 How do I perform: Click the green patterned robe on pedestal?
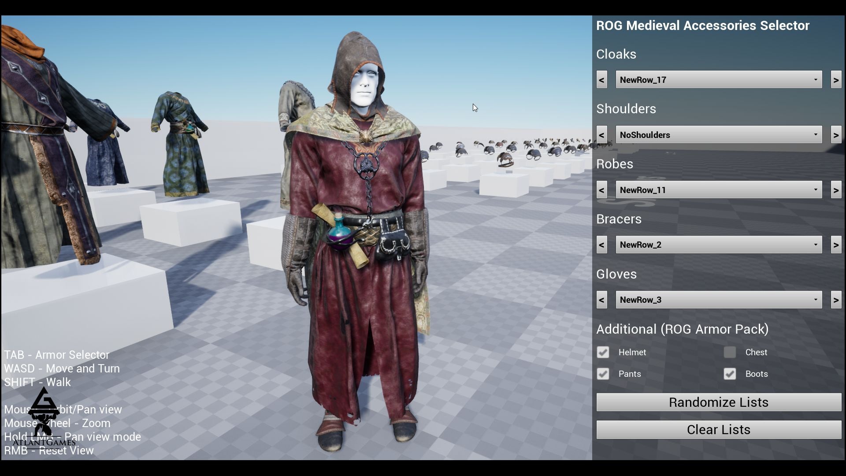180,143
